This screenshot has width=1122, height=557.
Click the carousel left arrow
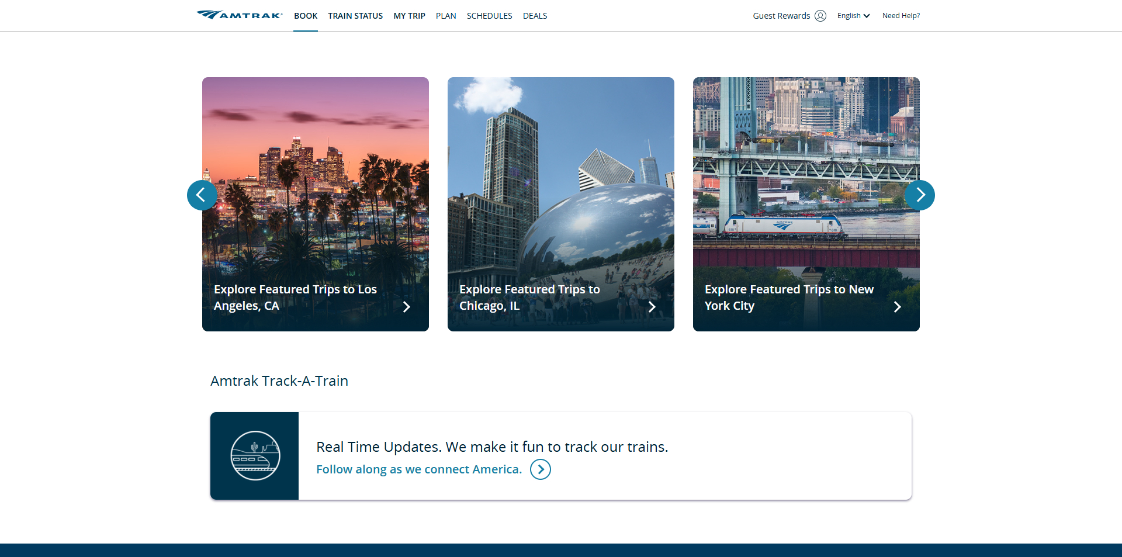point(202,195)
